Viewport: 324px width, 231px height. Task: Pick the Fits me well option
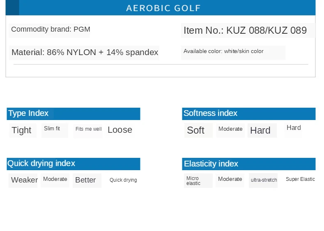(88, 129)
